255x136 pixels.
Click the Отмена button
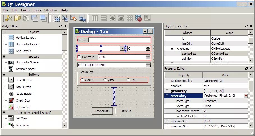126,111
